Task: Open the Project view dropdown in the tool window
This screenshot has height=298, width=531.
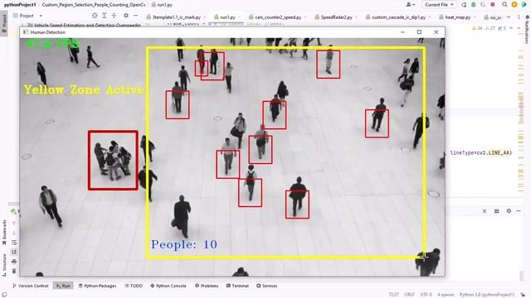Action: click(x=41, y=16)
